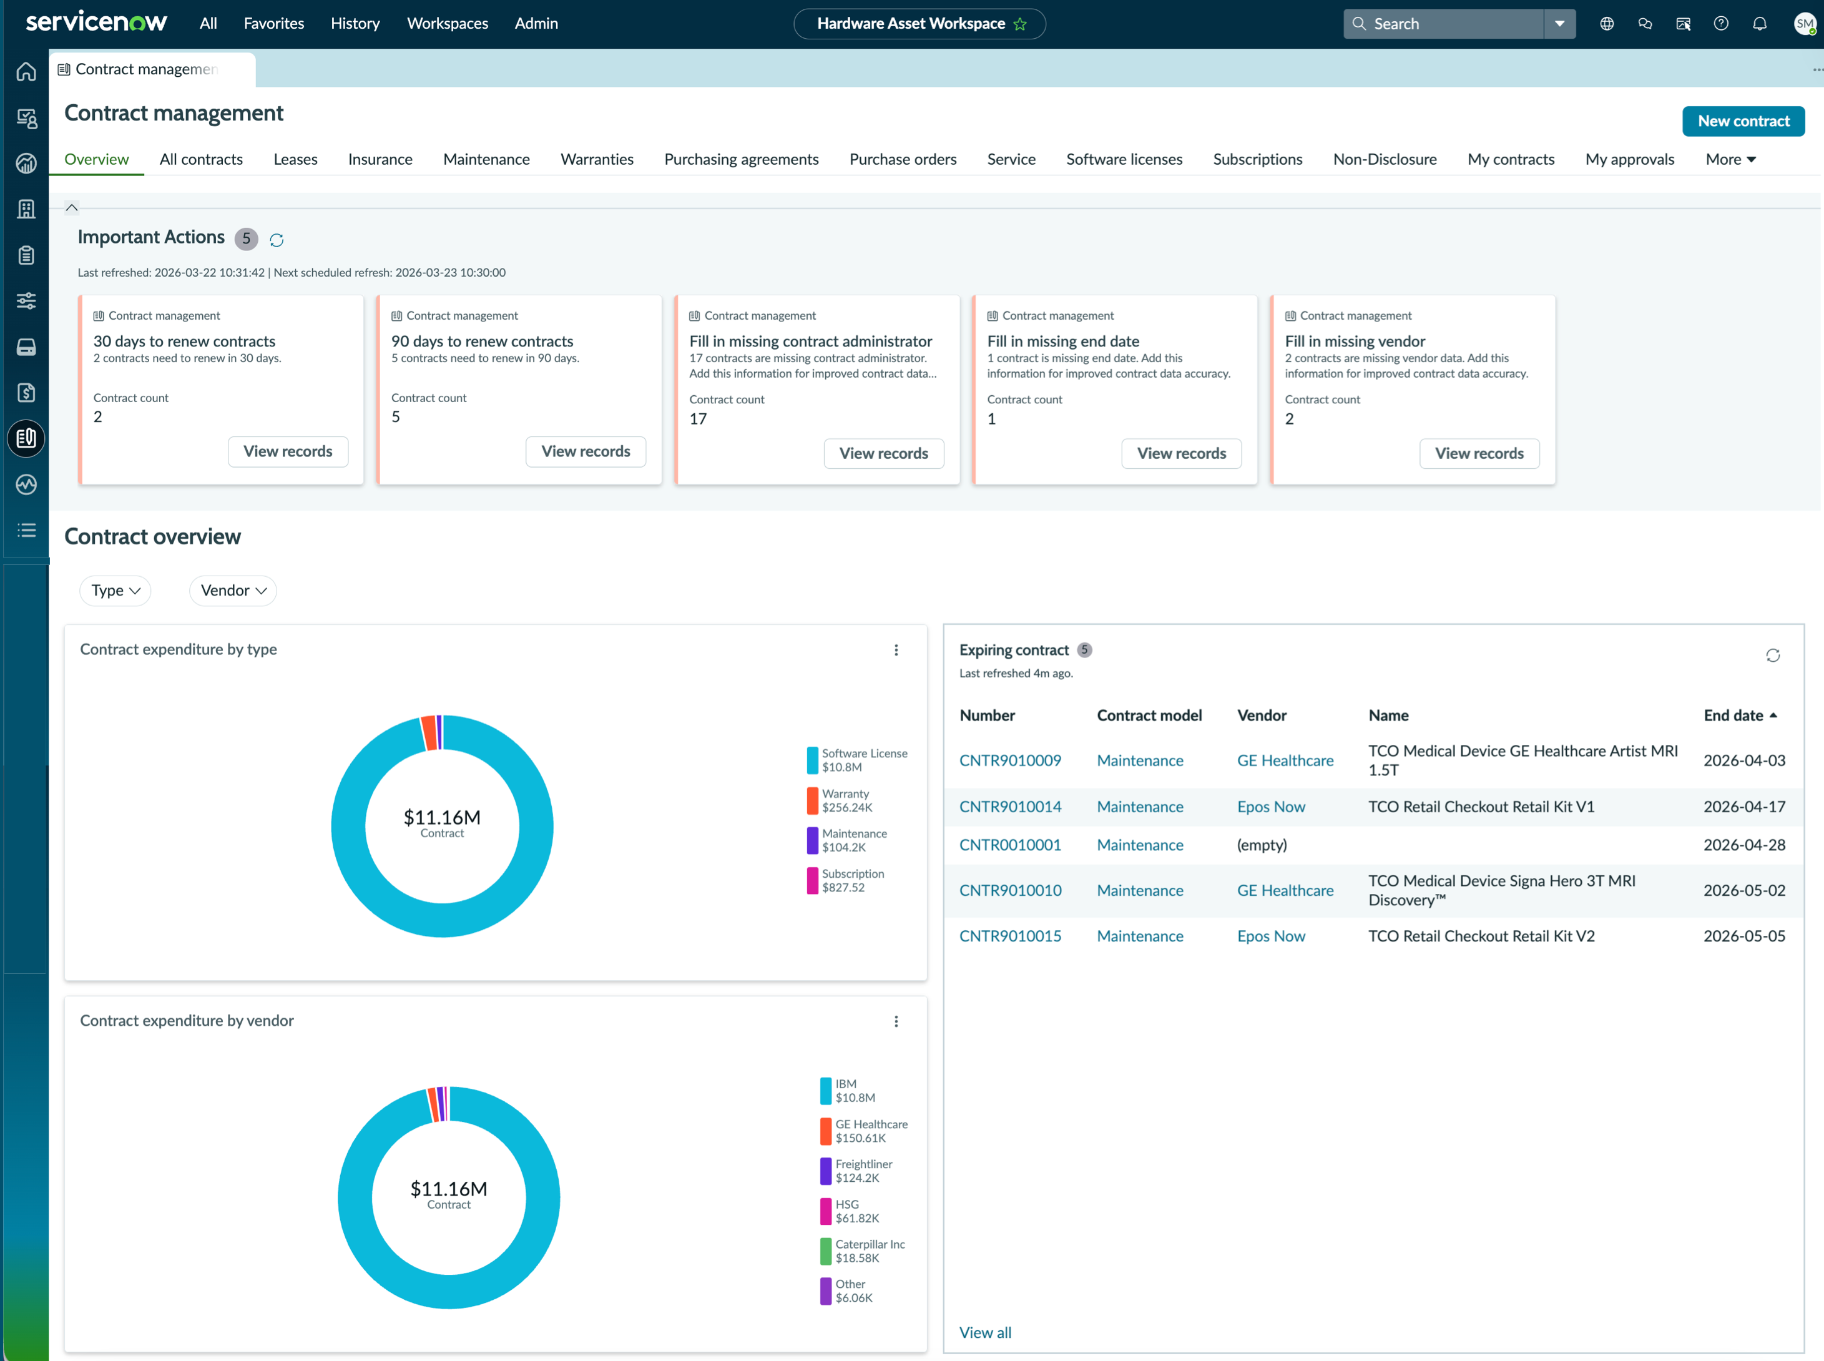Open the Vendor filter dropdown
This screenshot has height=1361, width=1824.
point(233,591)
